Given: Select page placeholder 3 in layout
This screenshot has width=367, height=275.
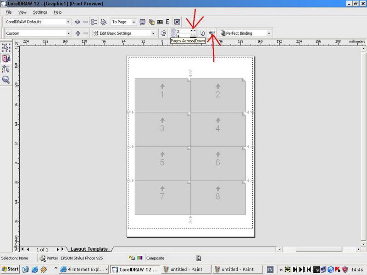Looking at the screenshot, I should coord(162,129).
